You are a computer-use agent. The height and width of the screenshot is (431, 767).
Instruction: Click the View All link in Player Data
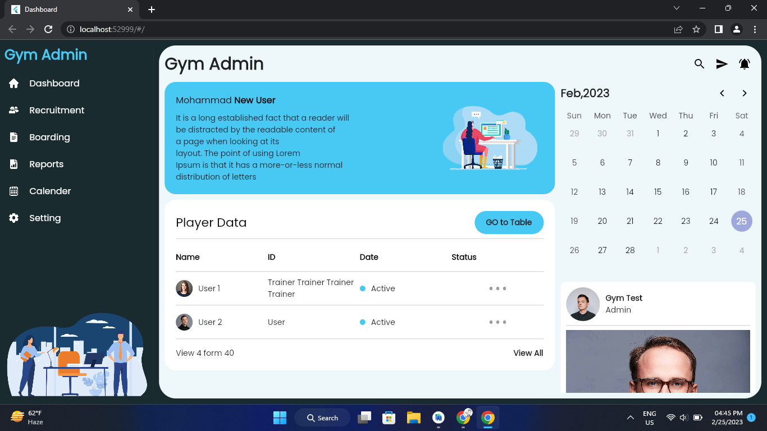(x=528, y=353)
